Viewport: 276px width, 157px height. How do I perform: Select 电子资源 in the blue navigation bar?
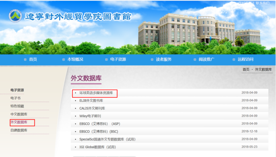pyautogui.click(x=118, y=60)
